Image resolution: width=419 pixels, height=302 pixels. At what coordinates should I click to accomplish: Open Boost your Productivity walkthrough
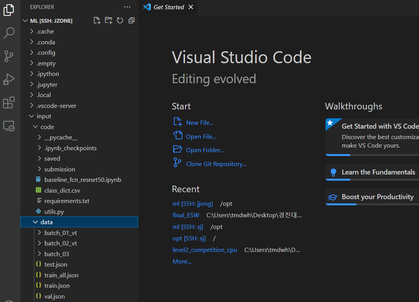(372, 197)
